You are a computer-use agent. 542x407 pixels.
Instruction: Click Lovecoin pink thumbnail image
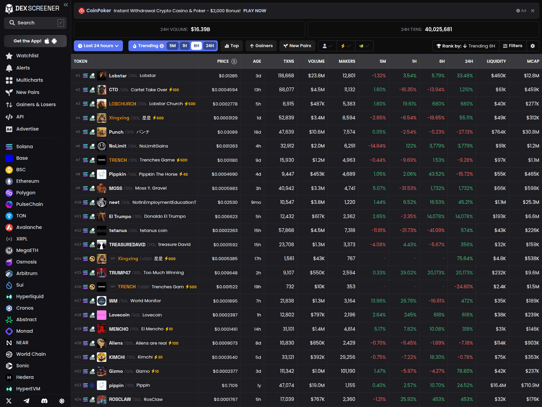tap(102, 315)
